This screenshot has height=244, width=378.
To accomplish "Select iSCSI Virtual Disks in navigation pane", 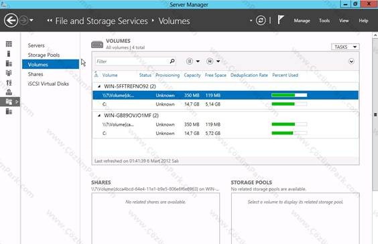I will 48,84.
